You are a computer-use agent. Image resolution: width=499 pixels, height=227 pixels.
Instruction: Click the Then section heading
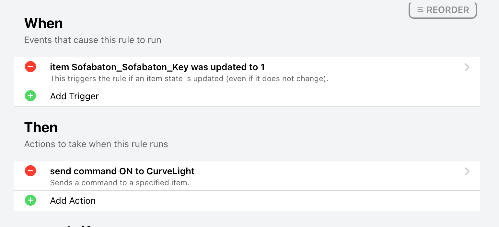click(x=41, y=127)
